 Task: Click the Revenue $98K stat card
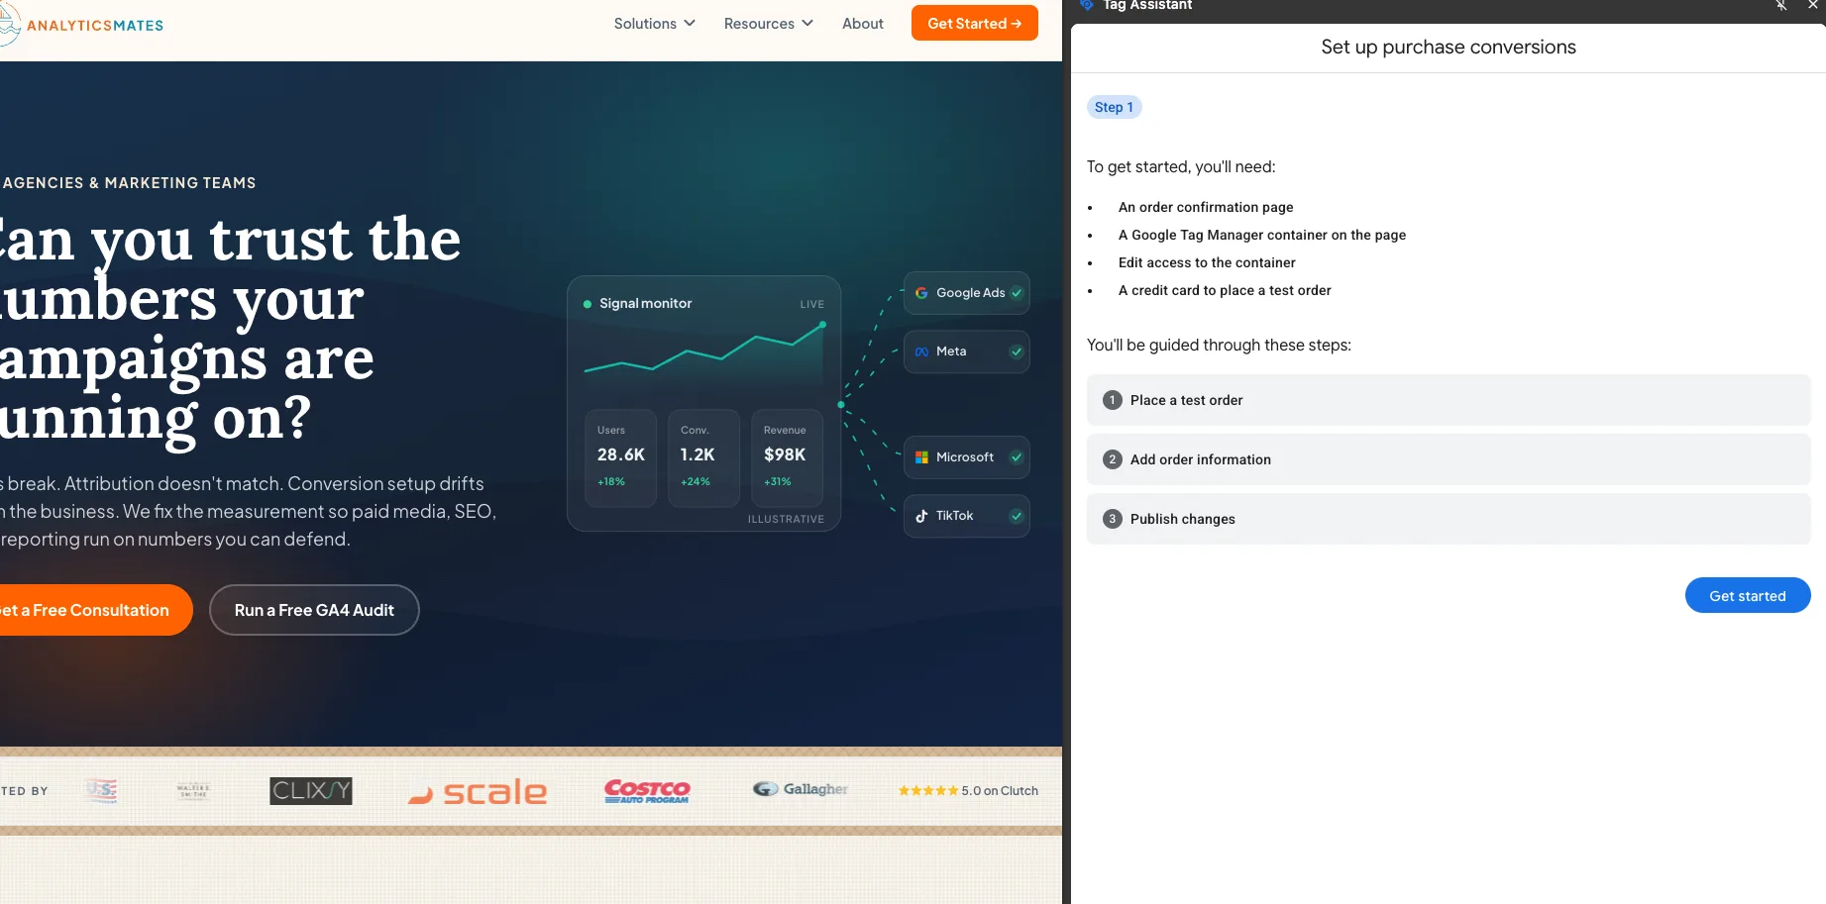click(x=788, y=457)
